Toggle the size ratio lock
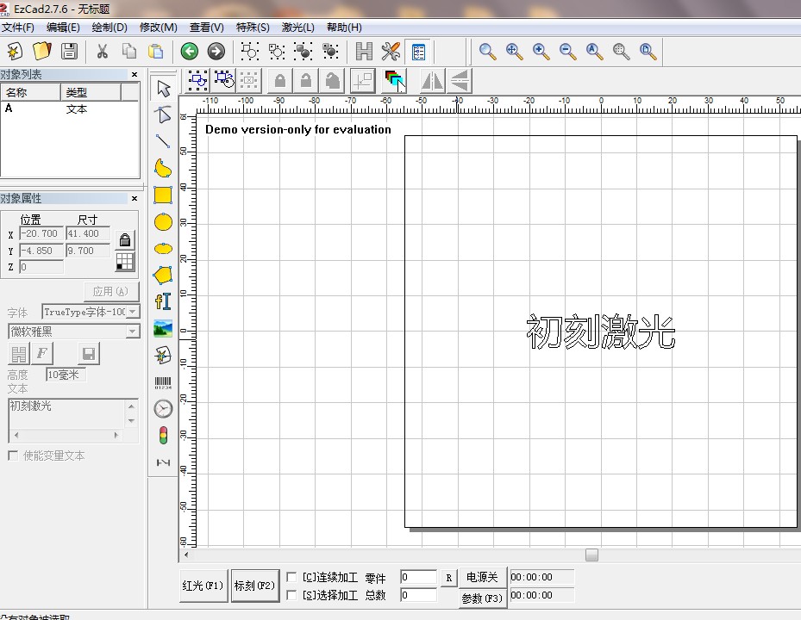Screen dimensions: 801x620 tap(125, 239)
